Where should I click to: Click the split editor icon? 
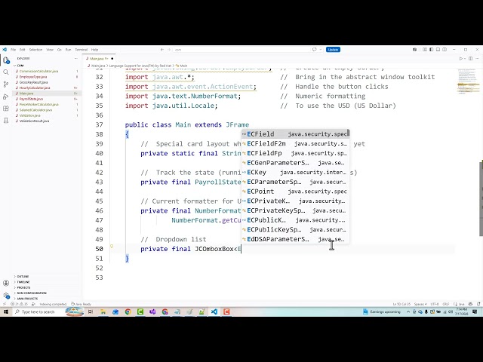click(470, 58)
